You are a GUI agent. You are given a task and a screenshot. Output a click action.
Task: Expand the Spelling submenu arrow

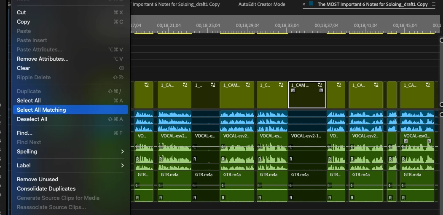click(x=122, y=151)
